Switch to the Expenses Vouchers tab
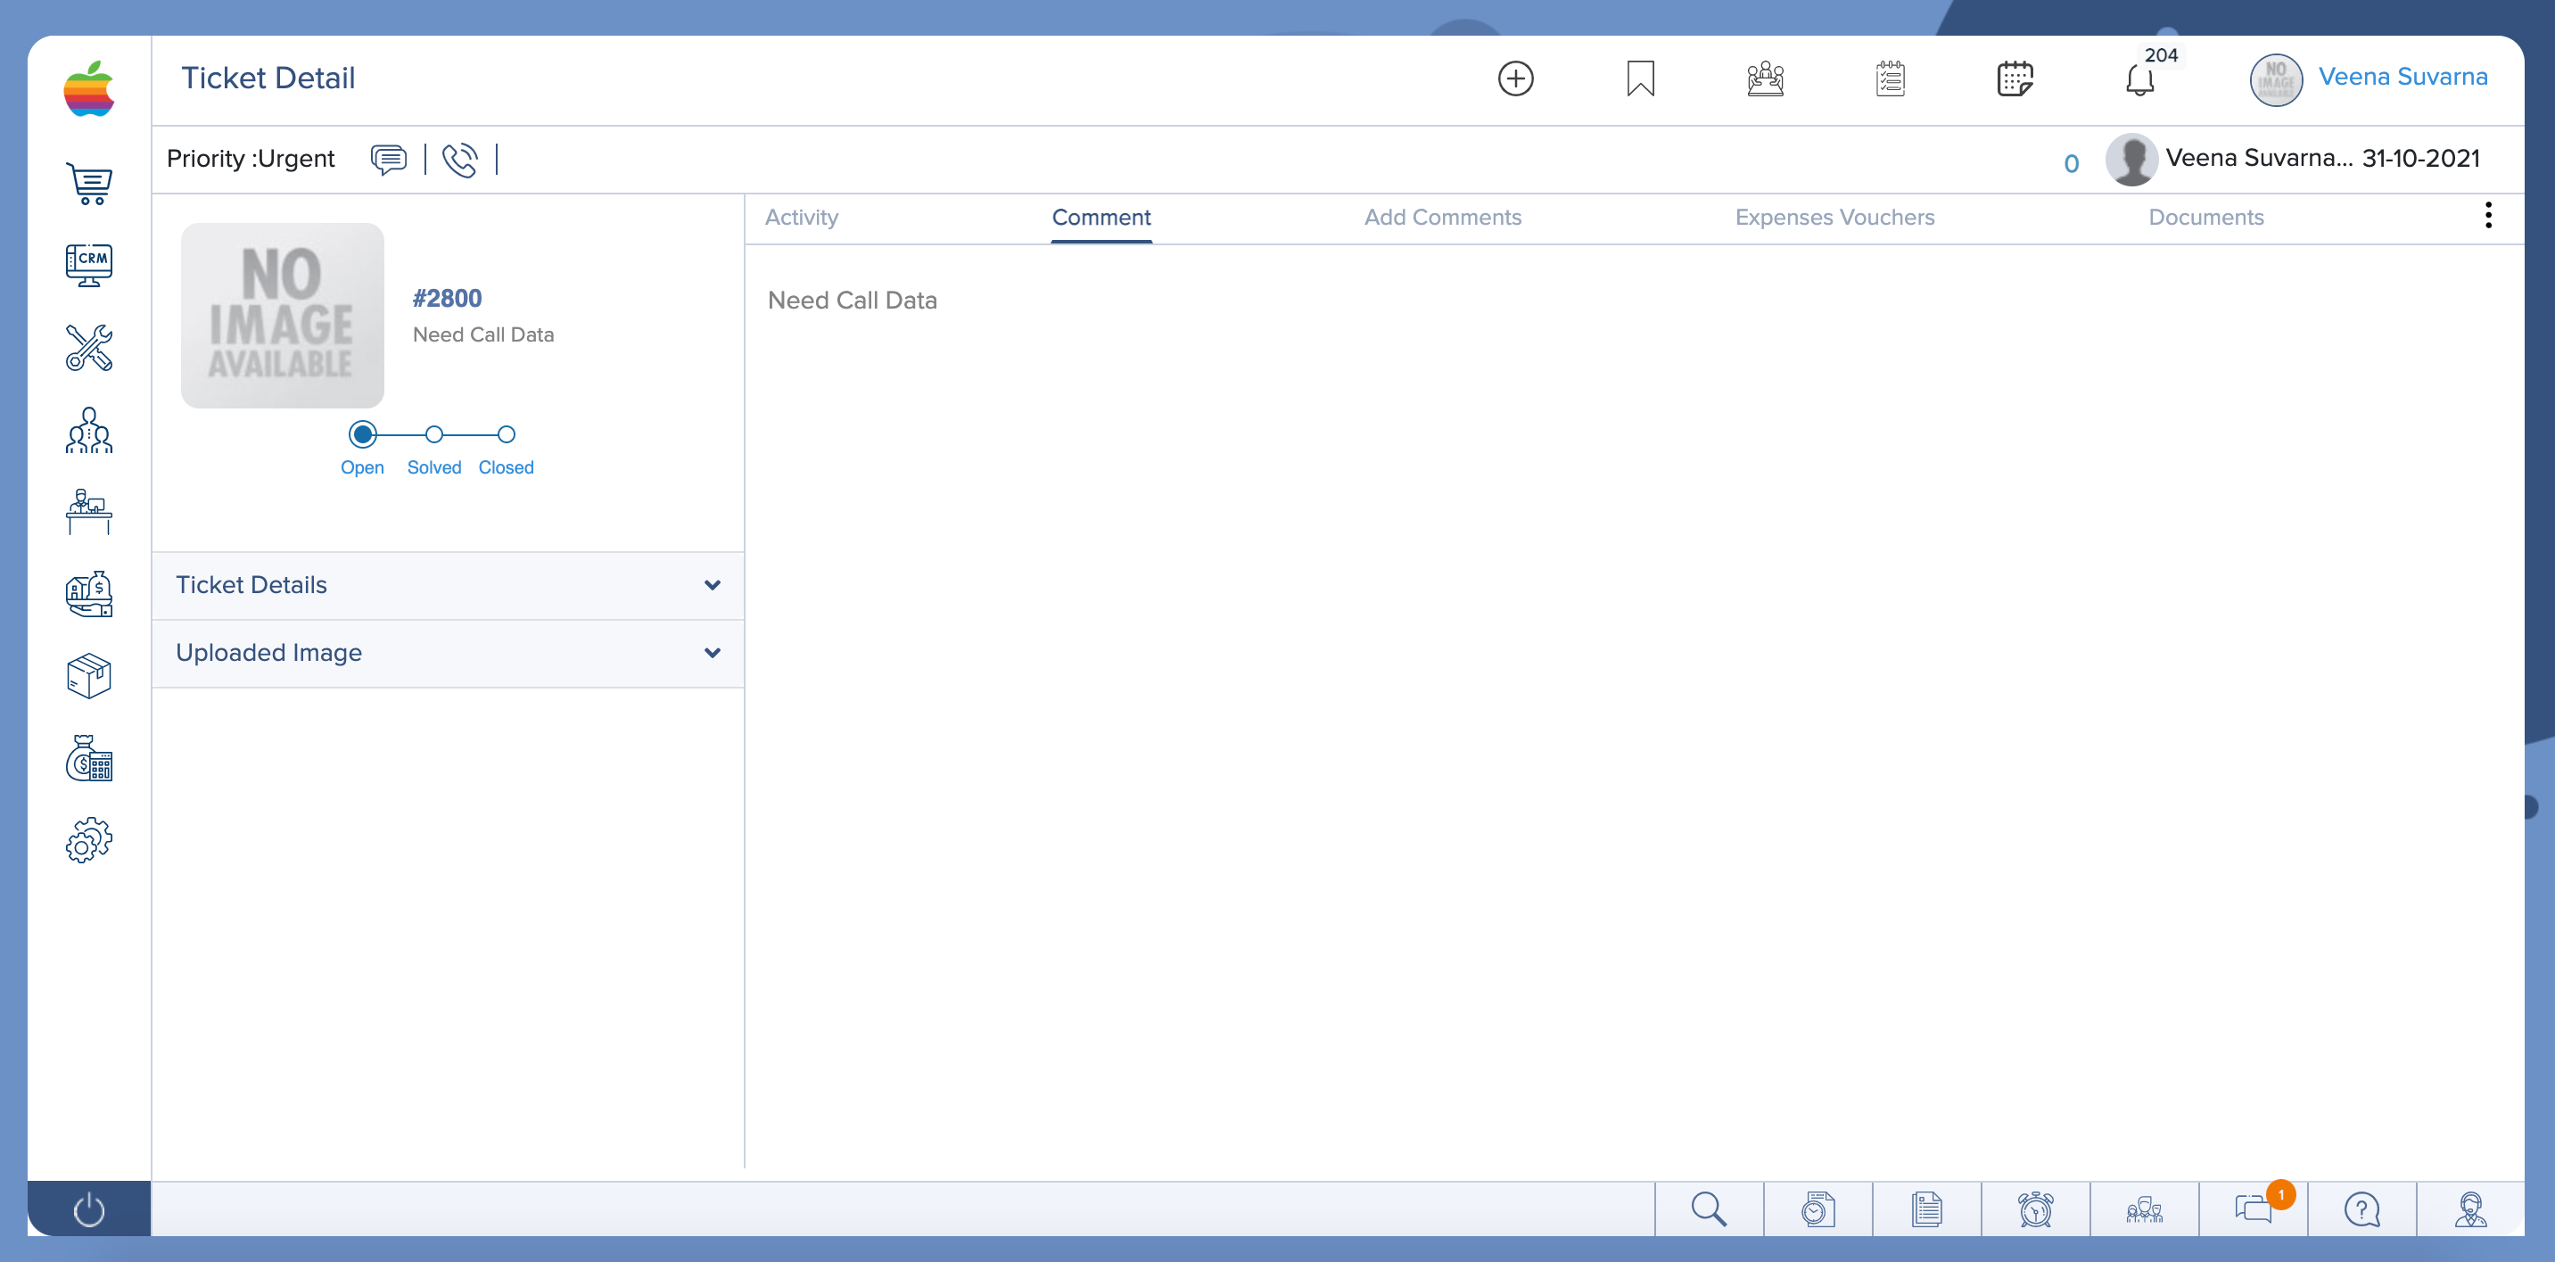 [1834, 218]
